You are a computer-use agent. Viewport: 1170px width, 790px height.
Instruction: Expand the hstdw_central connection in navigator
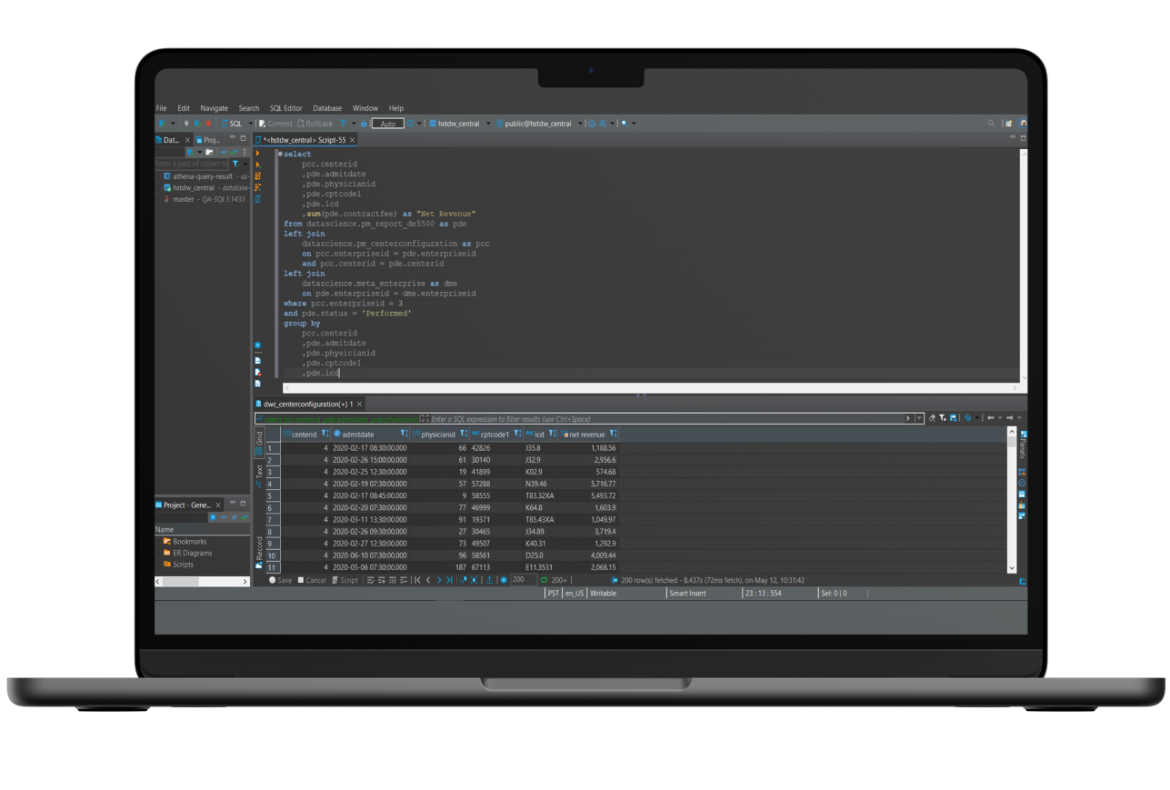coord(158,187)
